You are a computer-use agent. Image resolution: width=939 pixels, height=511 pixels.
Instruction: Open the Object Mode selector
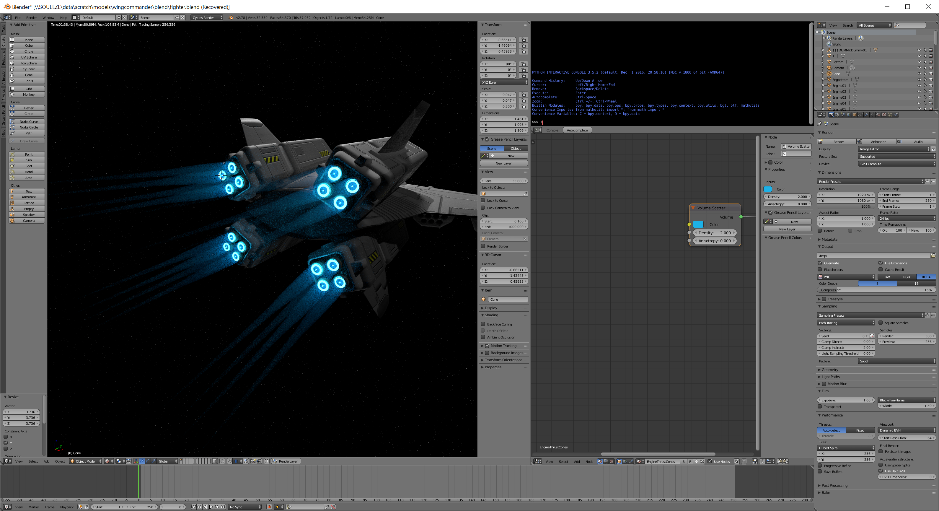(x=86, y=461)
